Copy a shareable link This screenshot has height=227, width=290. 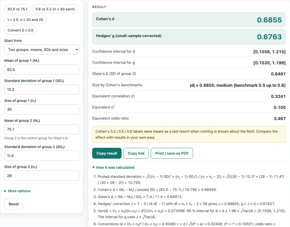click(136, 153)
